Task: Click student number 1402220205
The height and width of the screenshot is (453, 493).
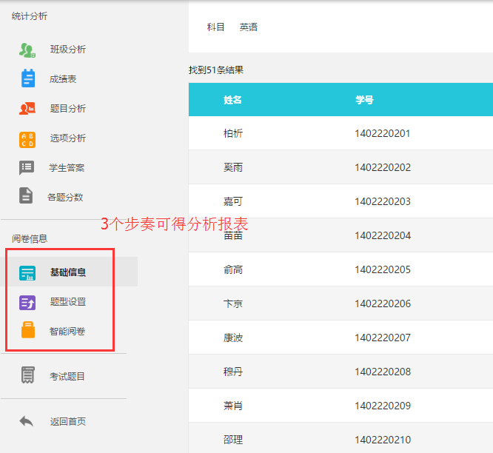Action: [382, 270]
